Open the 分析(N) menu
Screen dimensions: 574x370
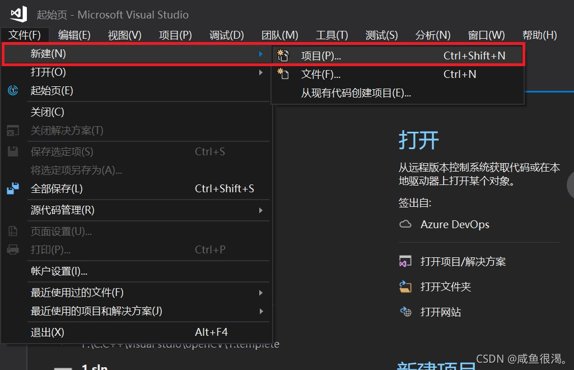click(x=433, y=35)
